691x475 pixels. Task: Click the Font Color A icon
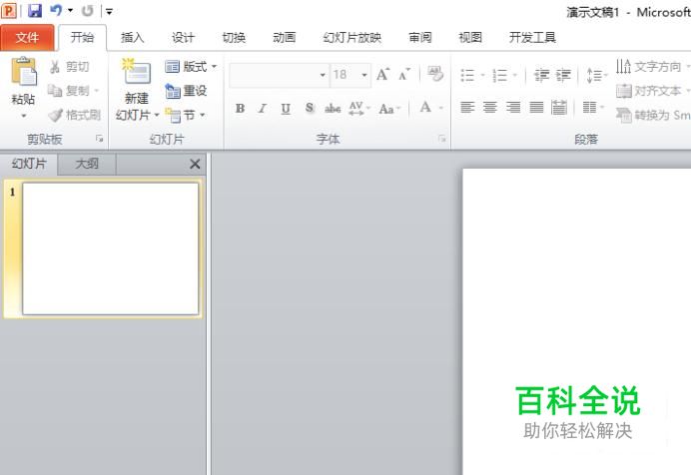point(425,108)
